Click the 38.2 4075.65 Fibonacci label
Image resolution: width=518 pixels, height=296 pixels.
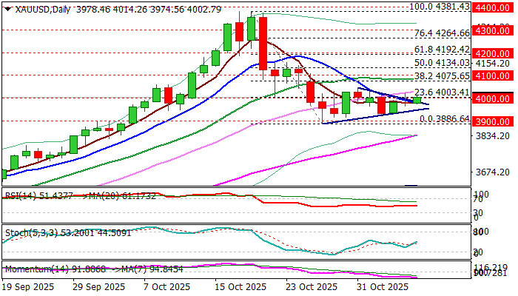click(x=442, y=76)
